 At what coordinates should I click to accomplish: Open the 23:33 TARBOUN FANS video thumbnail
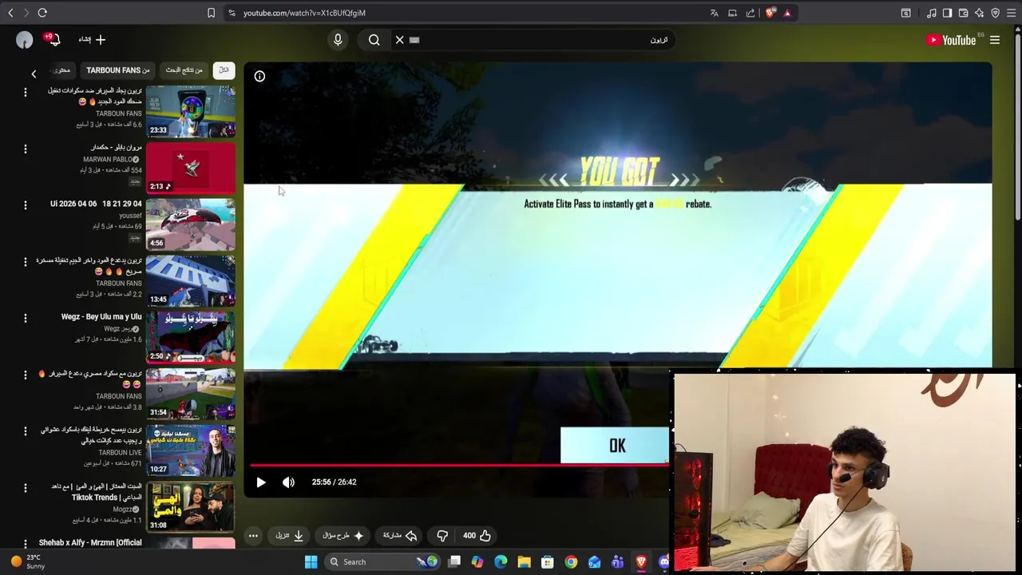click(191, 113)
